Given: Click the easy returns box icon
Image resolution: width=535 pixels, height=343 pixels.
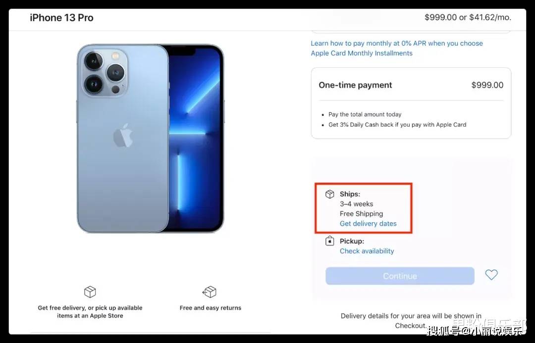Looking at the screenshot, I should (210, 292).
